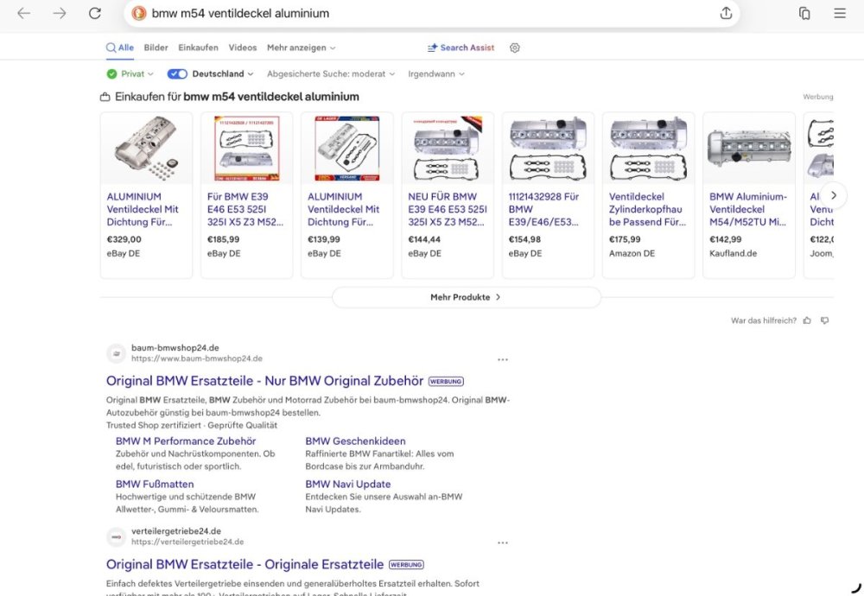Open the three-dot menu for baum-bmwshop24.de
864x596 pixels.
click(x=503, y=359)
